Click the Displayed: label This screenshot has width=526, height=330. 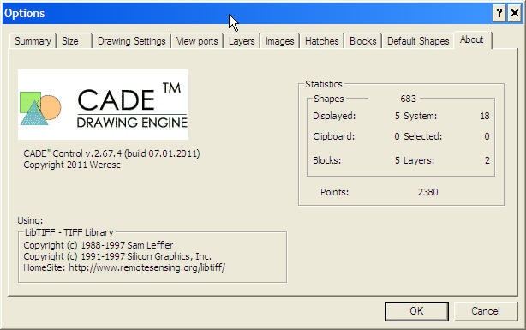pos(334,117)
